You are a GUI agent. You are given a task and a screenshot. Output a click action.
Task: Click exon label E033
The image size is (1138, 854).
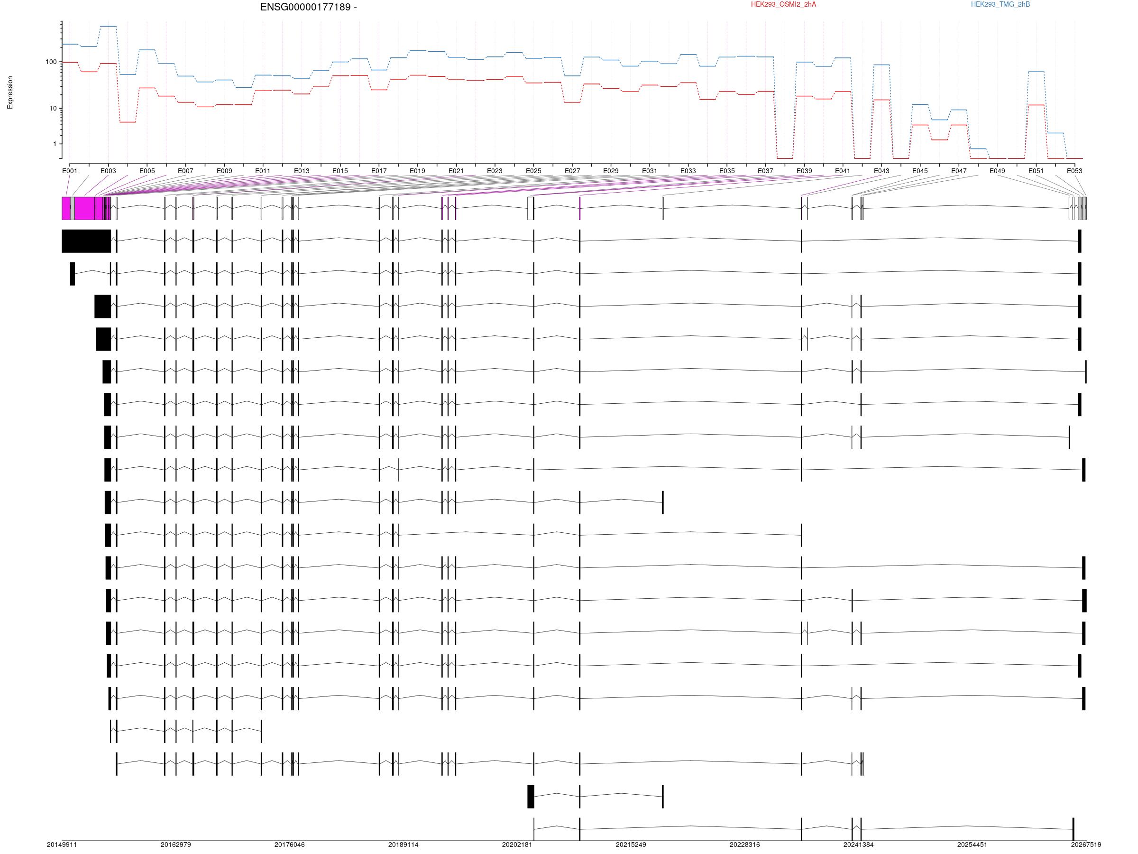point(688,171)
